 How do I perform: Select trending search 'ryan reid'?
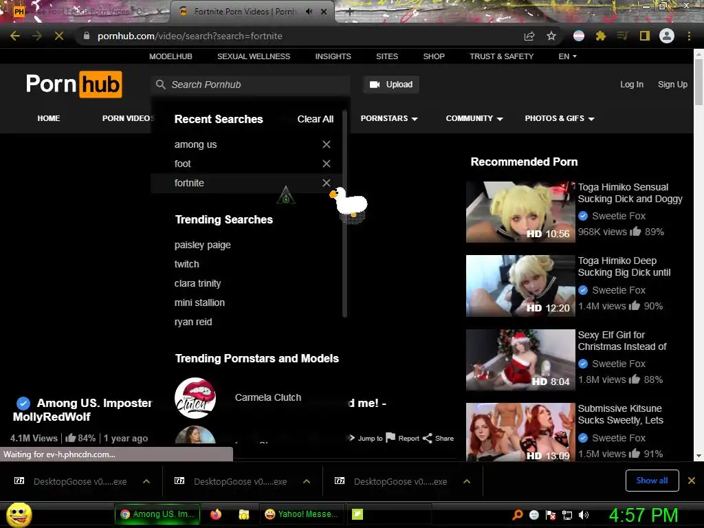click(193, 322)
